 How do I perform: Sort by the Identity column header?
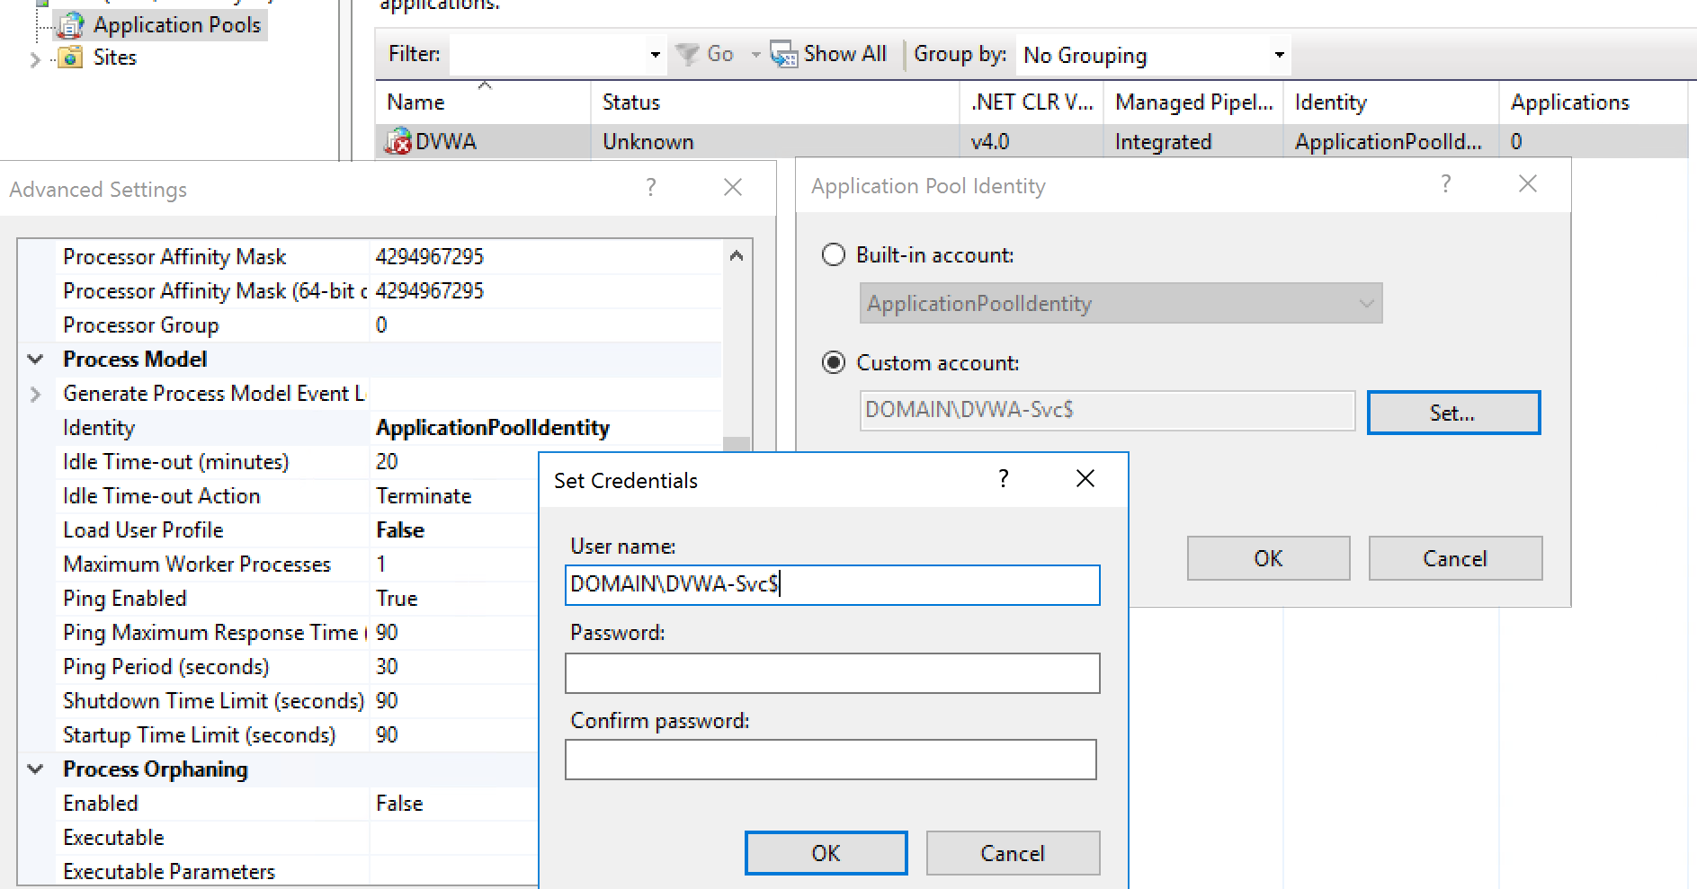tap(1391, 102)
